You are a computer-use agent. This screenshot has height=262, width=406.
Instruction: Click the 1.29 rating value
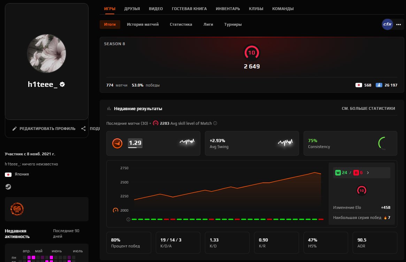point(135,143)
